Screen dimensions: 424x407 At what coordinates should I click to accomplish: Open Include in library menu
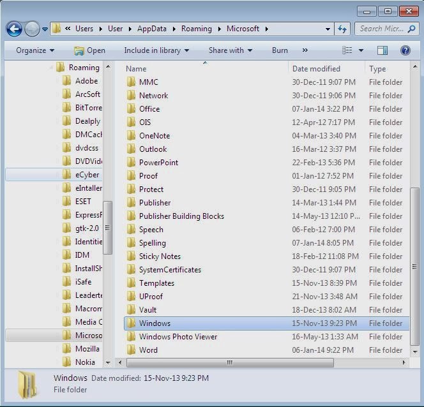tap(156, 50)
